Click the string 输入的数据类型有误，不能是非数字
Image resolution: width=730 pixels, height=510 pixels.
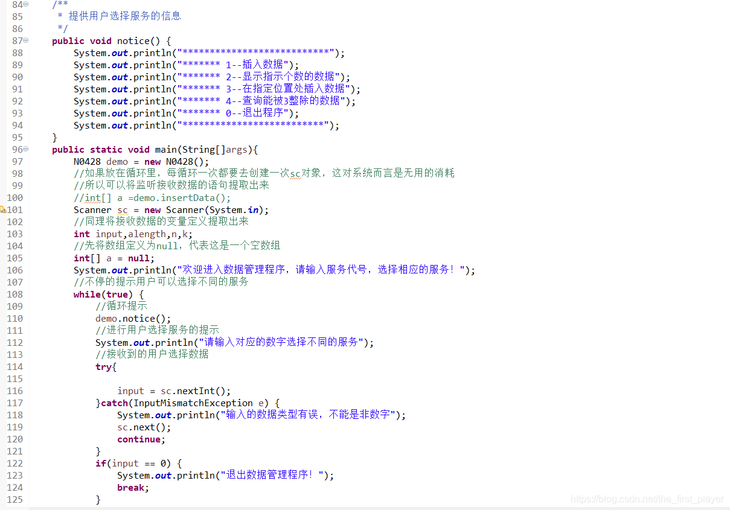(x=308, y=415)
